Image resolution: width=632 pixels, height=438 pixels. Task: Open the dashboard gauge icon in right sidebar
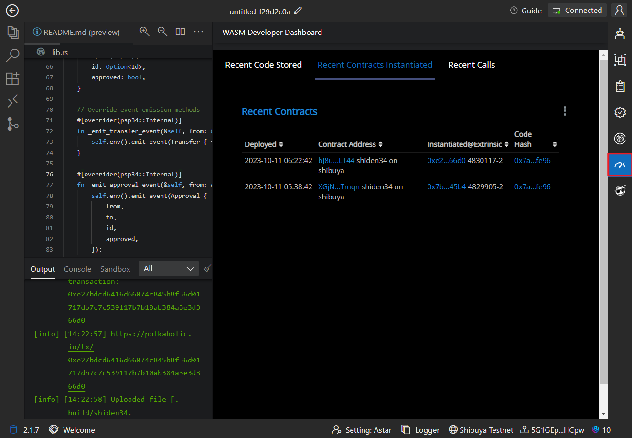(620, 165)
